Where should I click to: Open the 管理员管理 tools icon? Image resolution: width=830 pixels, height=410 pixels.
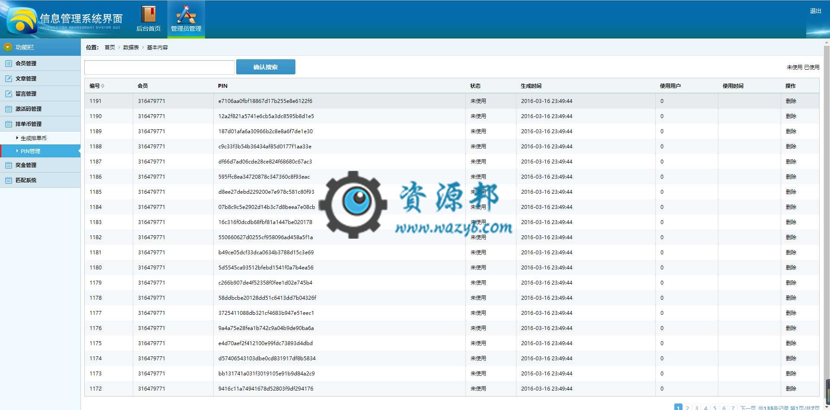[186, 15]
